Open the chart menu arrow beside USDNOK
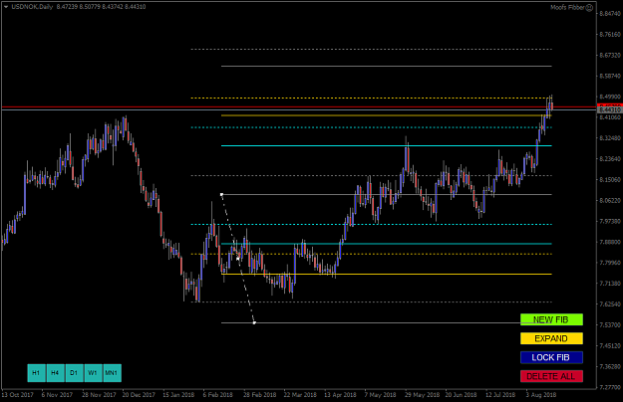Image resolution: width=623 pixels, height=402 pixels. tap(6, 7)
